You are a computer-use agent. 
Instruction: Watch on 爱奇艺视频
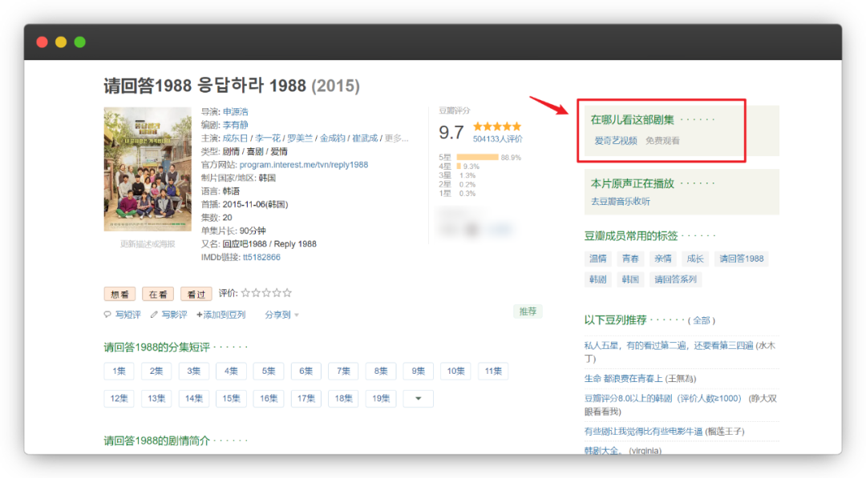(616, 141)
